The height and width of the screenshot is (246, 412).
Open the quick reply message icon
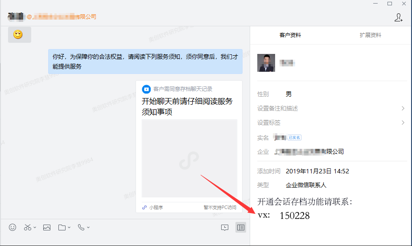pos(225,227)
